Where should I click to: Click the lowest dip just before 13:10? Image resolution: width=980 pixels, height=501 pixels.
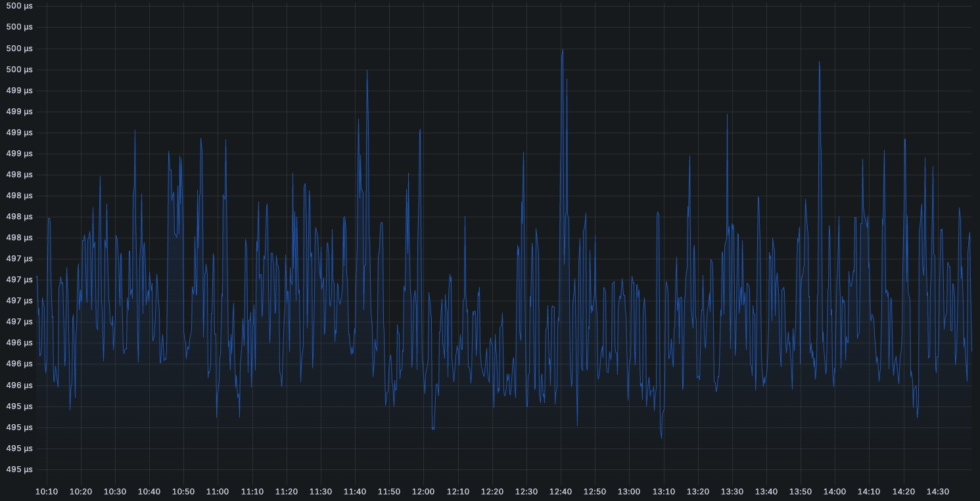[x=661, y=438]
